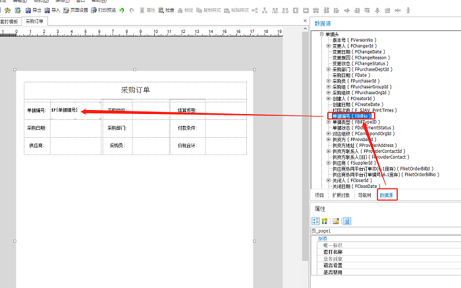The width and height of the screenshot is (461, 288).
Task: Click the 采购订单 title cell in template
Action: [135, 90]
